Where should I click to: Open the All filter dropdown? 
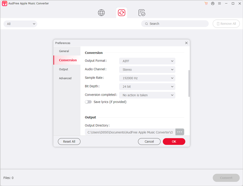[x=20, y=24]
